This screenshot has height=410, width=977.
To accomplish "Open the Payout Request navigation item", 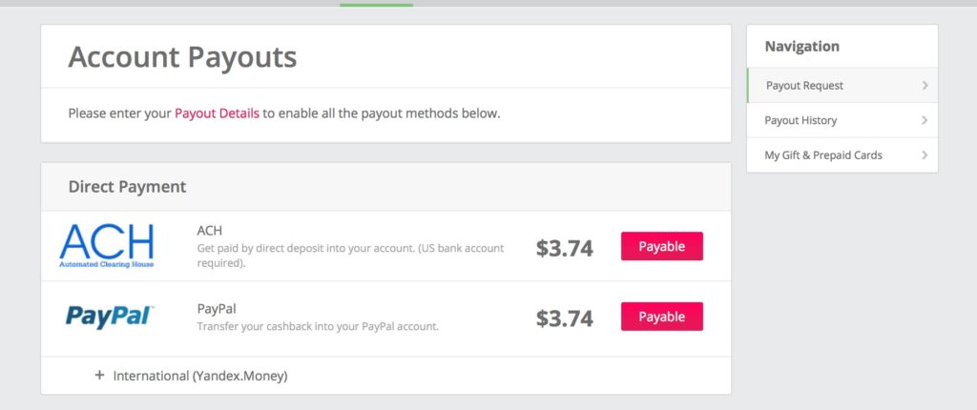I will click(x=842, y=86).
